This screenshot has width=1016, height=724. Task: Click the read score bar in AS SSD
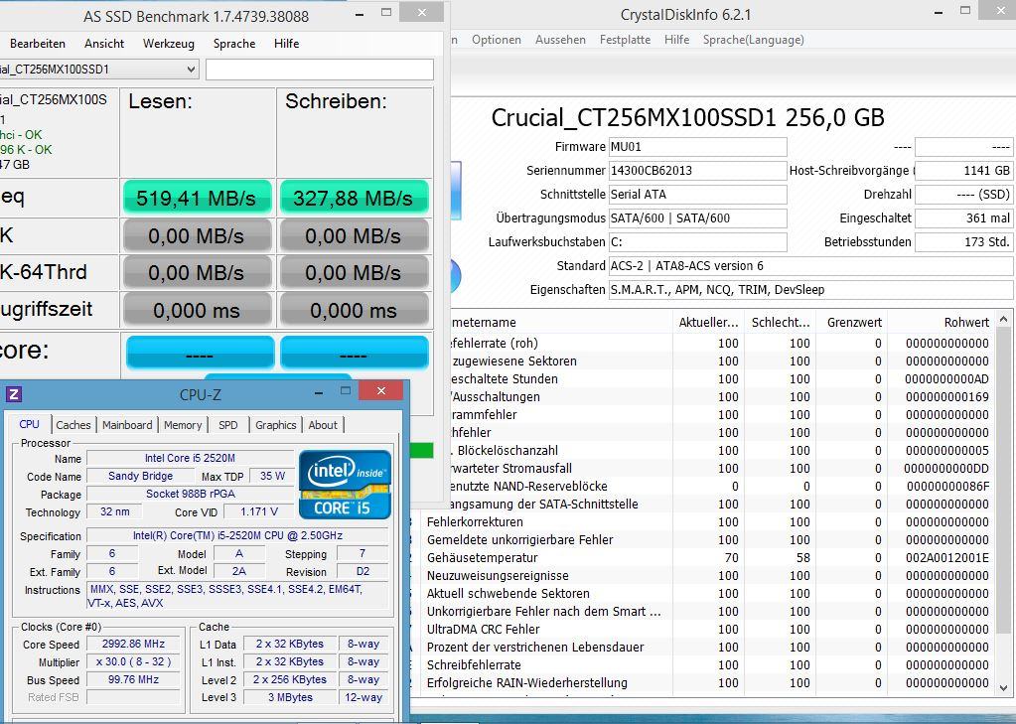201,353
